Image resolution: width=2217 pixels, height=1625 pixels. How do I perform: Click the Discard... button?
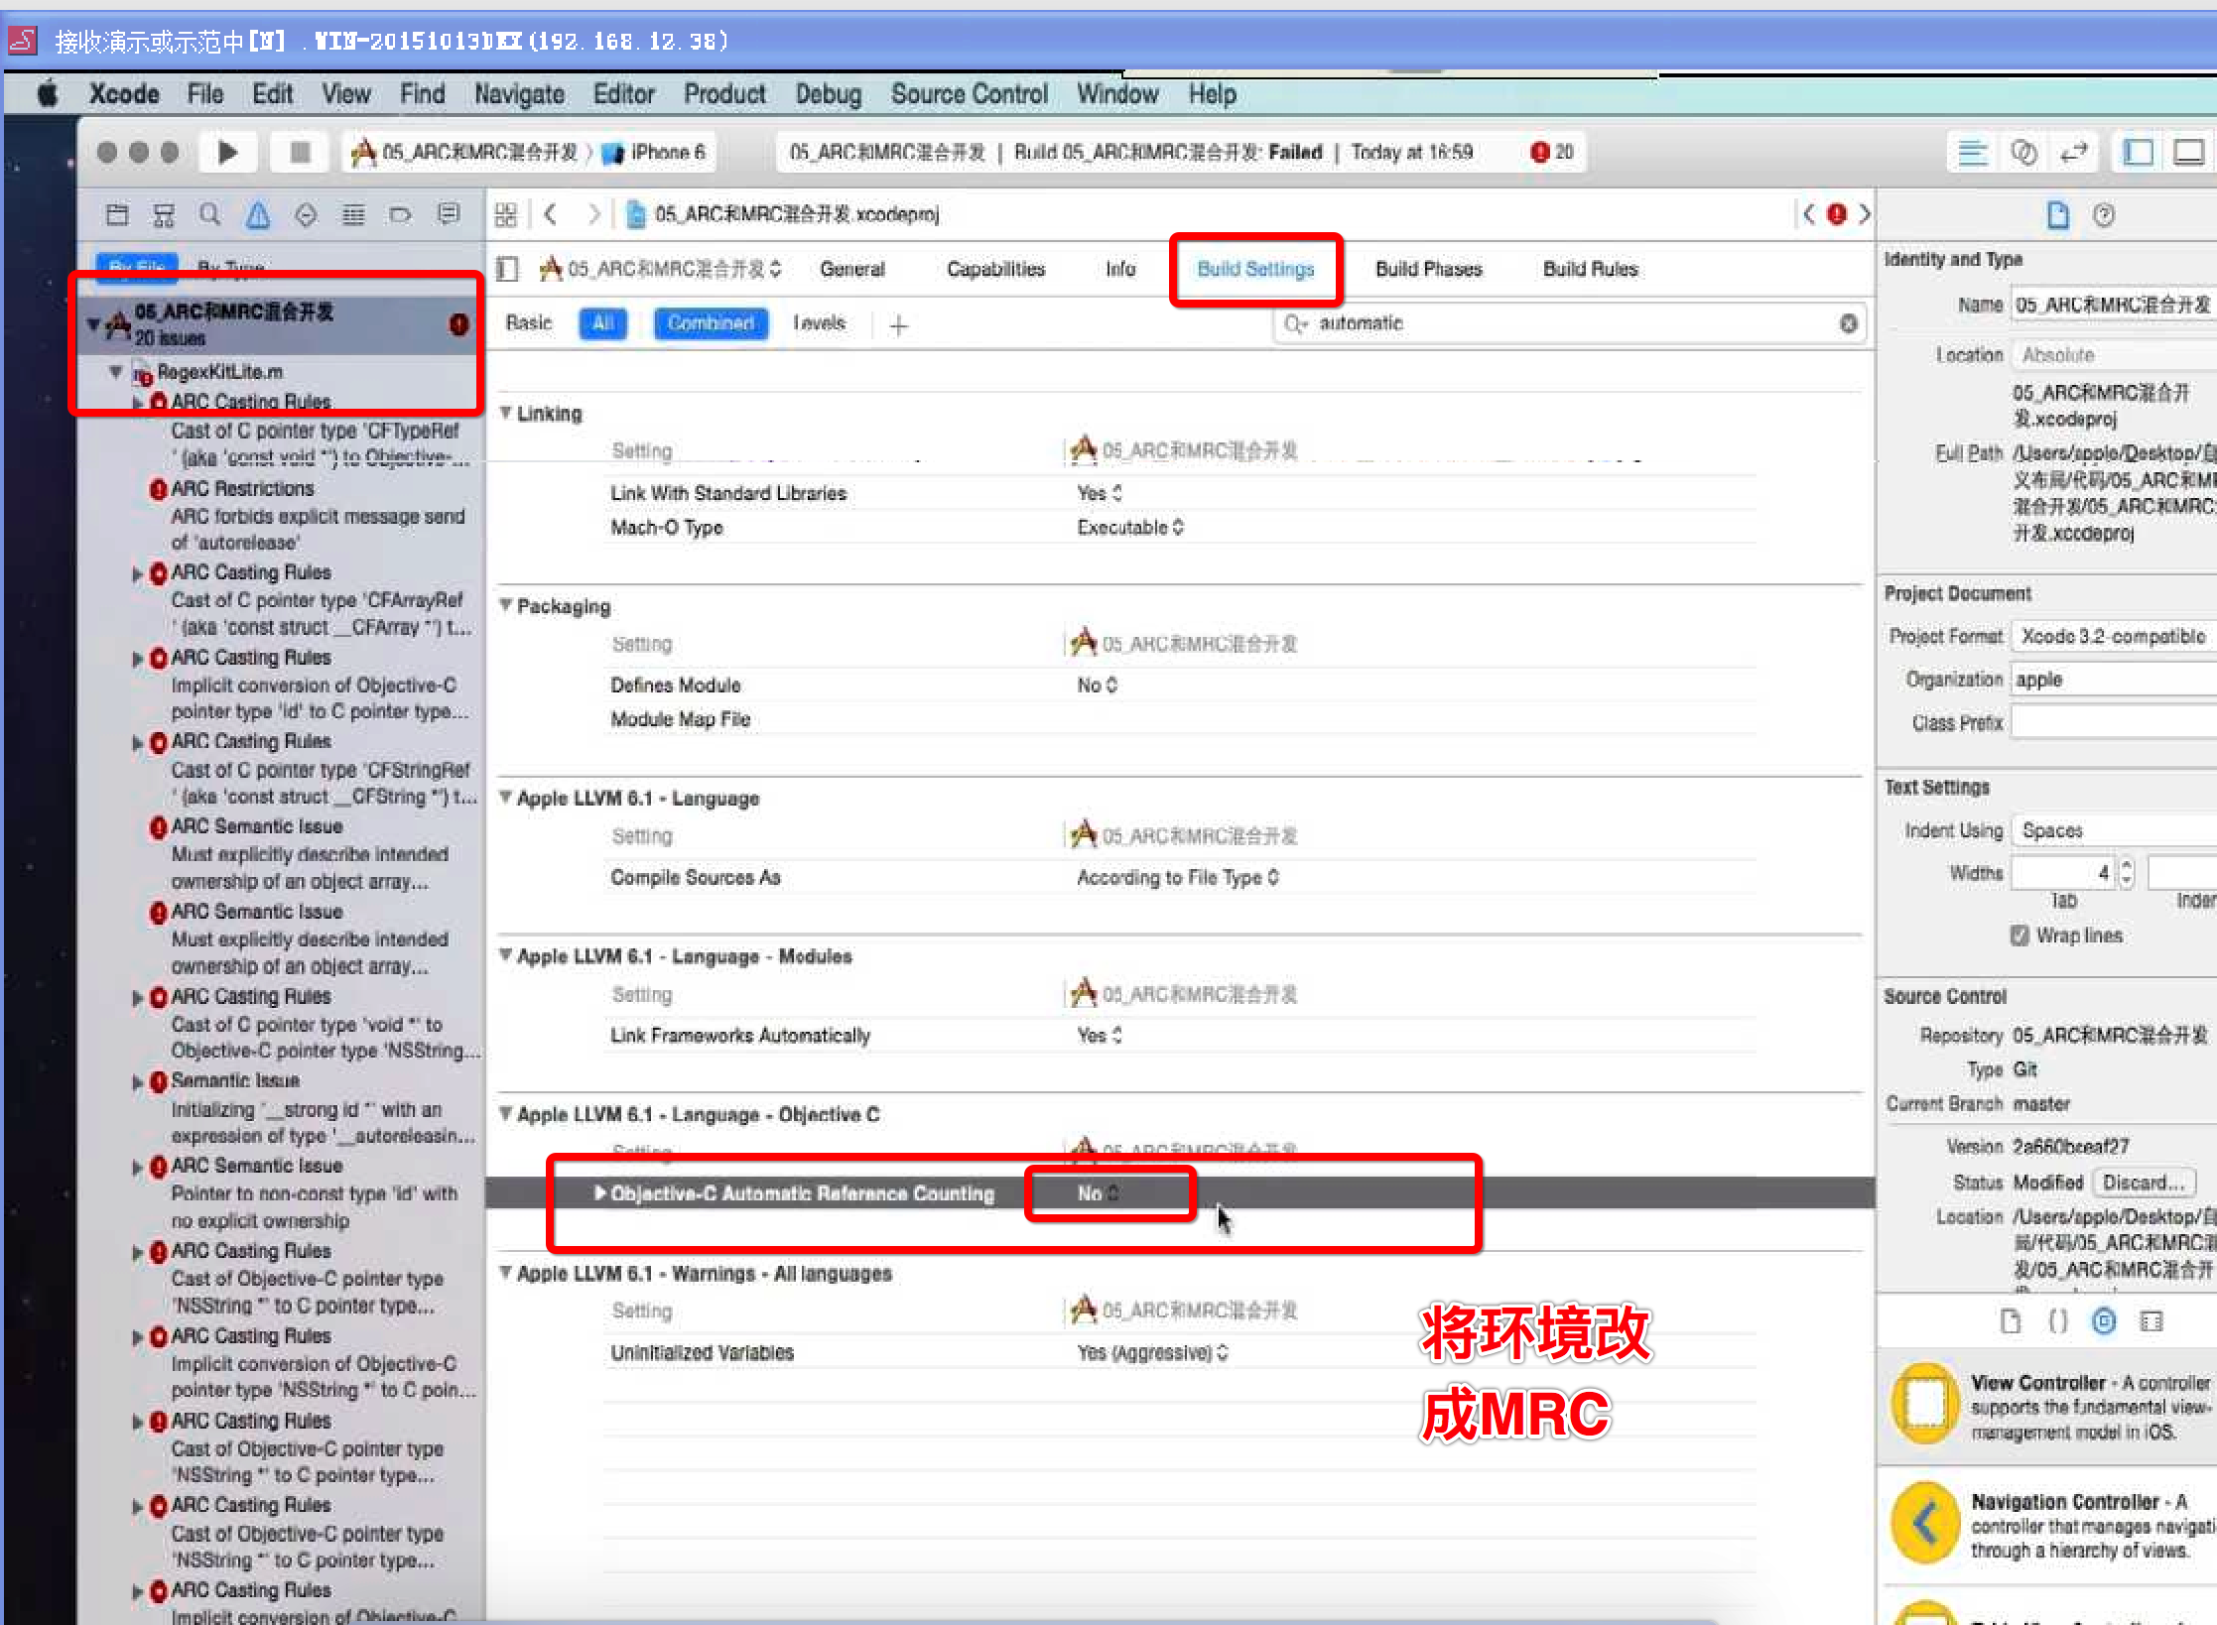click(2144, 1183)
